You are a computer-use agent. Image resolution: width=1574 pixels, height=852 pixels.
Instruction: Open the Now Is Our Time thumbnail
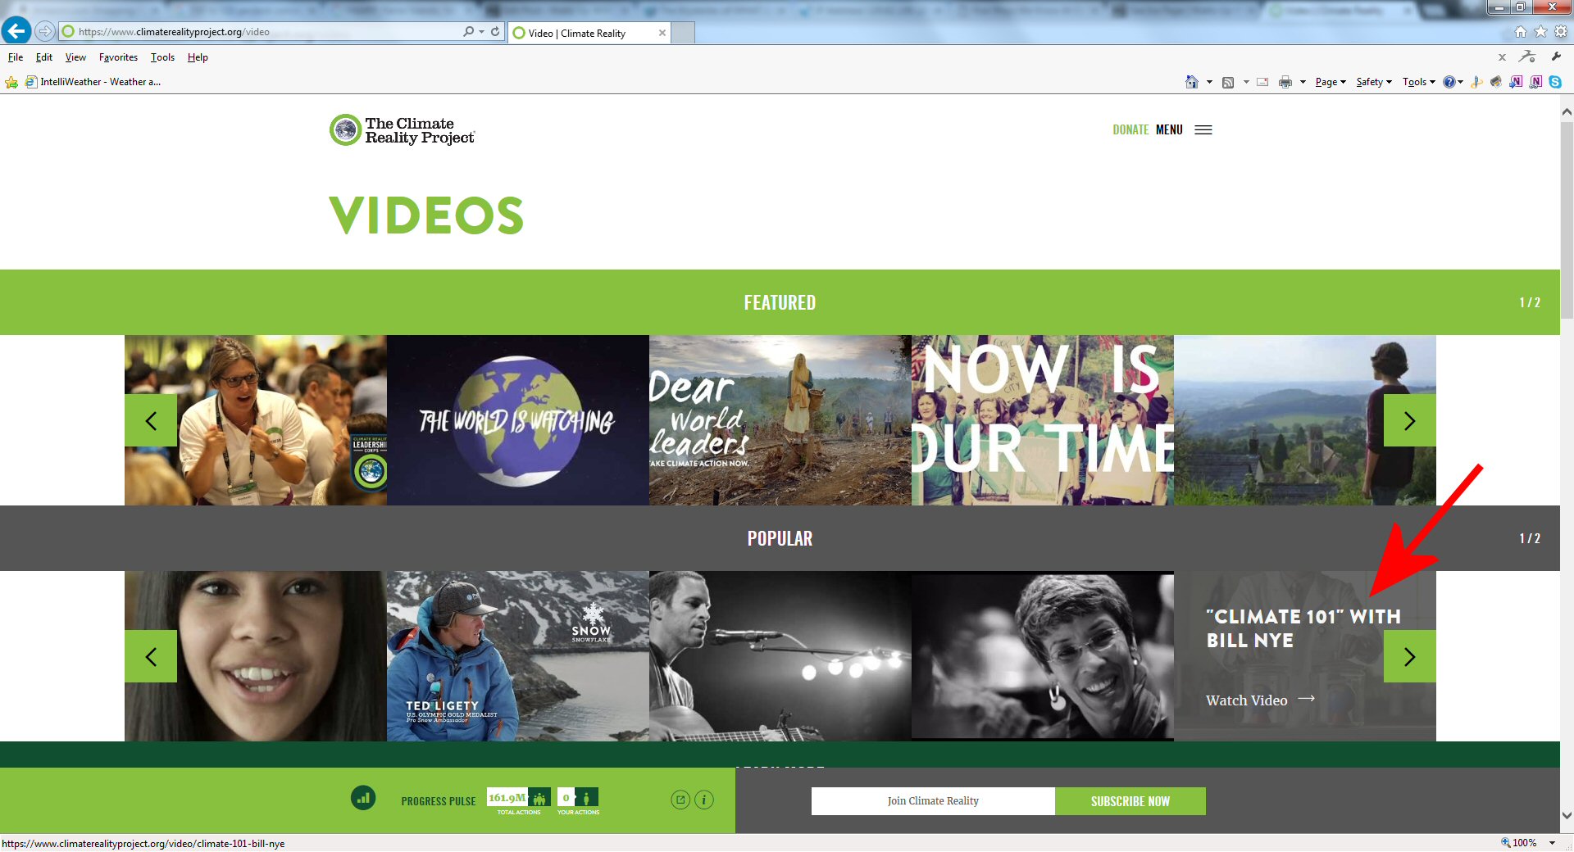[1043, 420]
